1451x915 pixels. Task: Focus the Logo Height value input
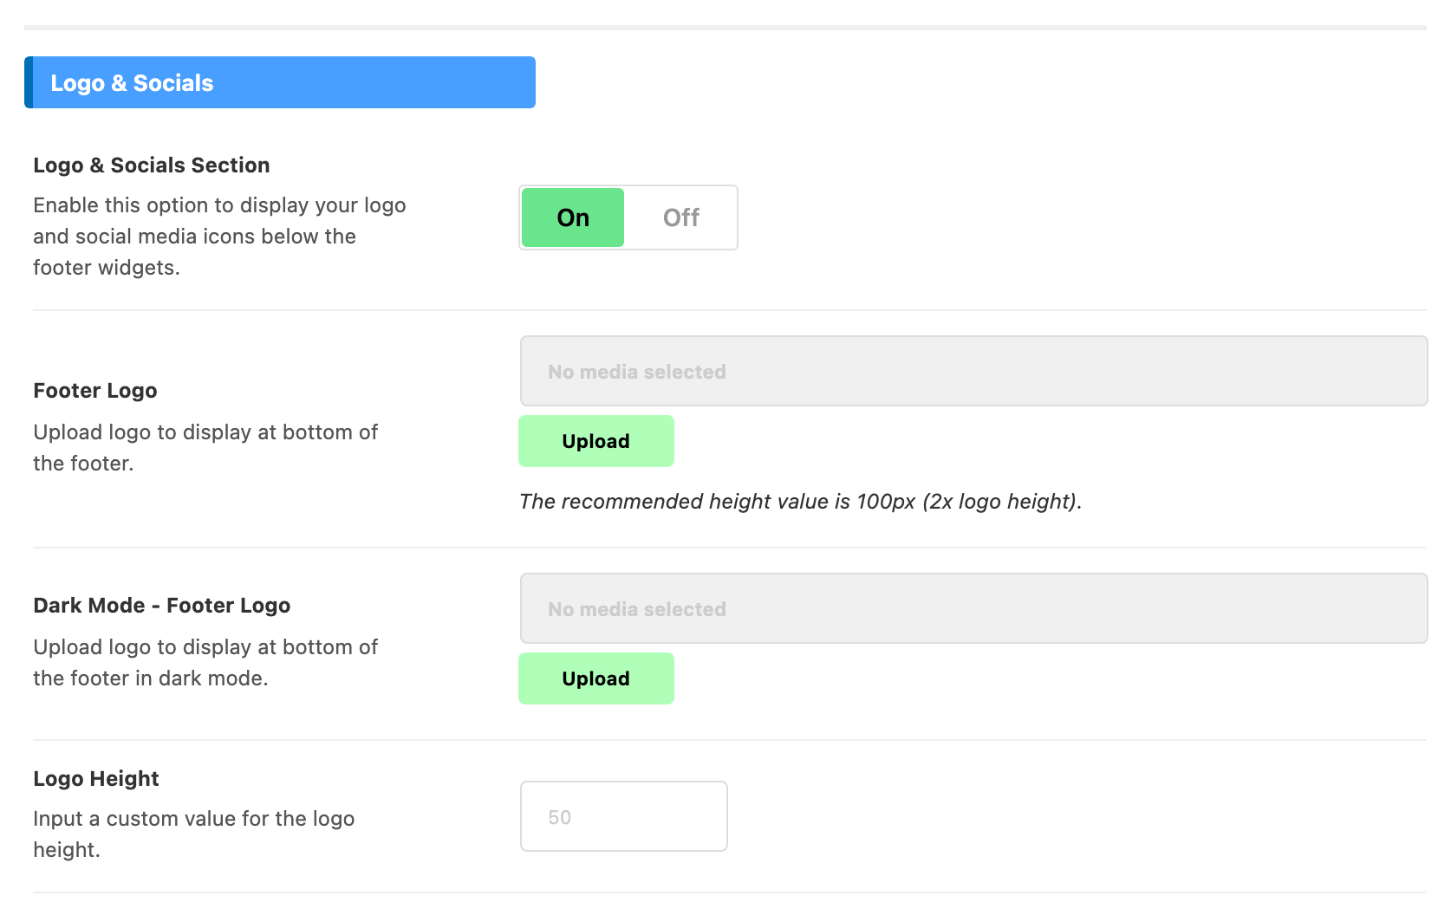point(624,816)
